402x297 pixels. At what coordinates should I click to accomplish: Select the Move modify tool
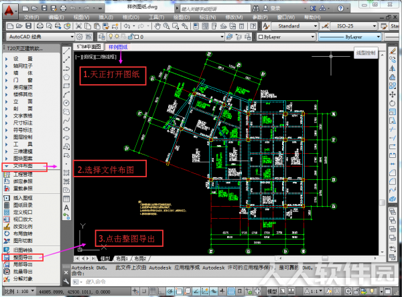(393, 94)
